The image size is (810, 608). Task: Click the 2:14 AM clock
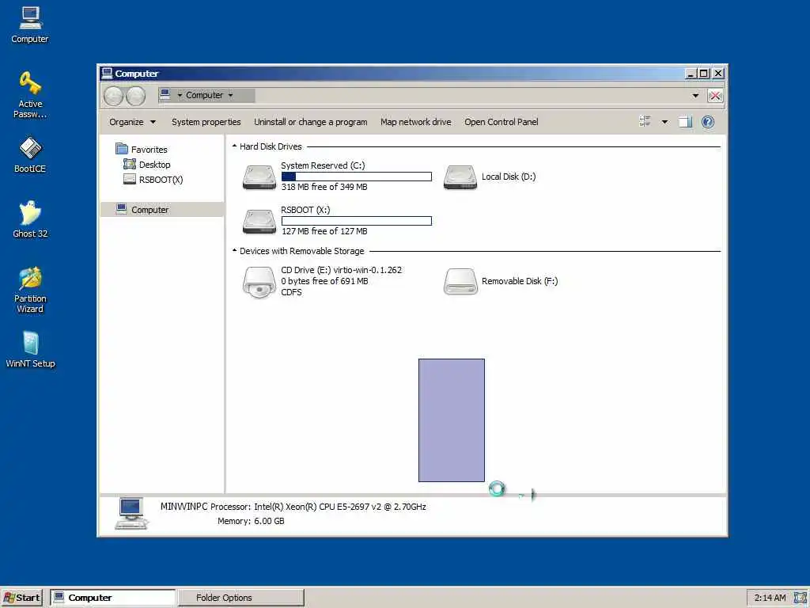[770, 598]
